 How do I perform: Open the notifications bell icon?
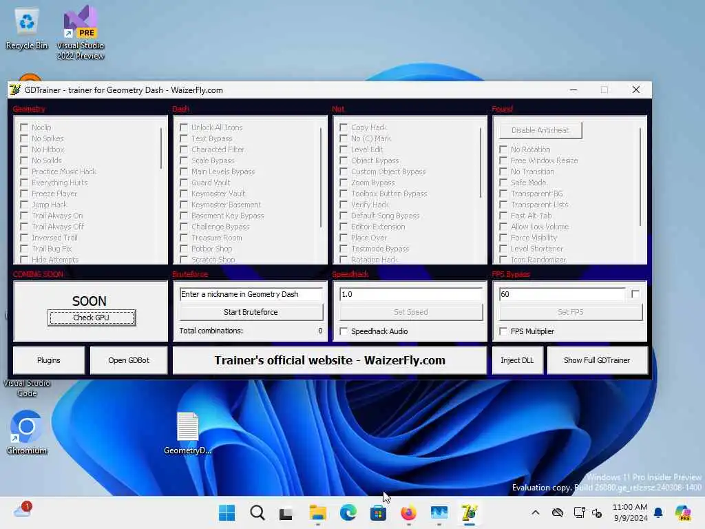click(x=658, y=512)
